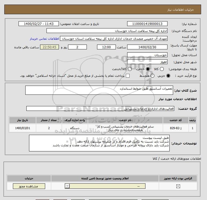The image size is (207, 200).
Task: Open the license status dropdown arrow
Action: pos(67,186)
